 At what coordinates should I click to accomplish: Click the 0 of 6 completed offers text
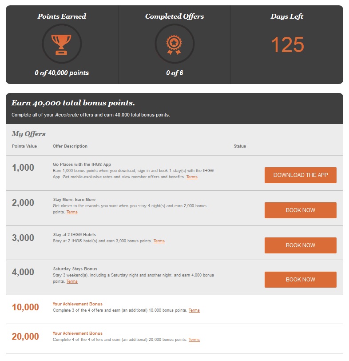click(x=174, y=73)
